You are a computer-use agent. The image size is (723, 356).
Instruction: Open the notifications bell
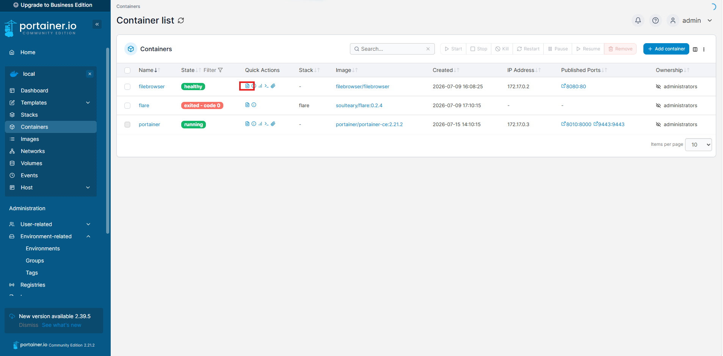coord(638,20)
